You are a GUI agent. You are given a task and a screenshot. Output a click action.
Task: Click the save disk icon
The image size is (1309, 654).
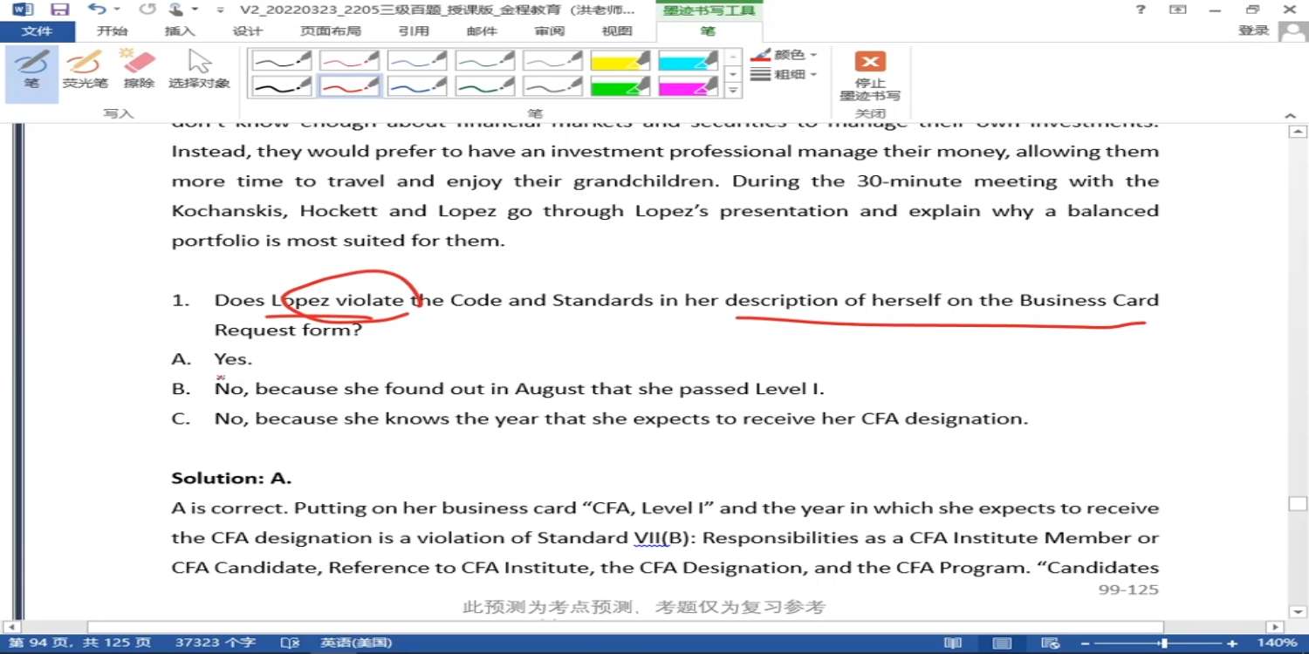coord(59,10)
